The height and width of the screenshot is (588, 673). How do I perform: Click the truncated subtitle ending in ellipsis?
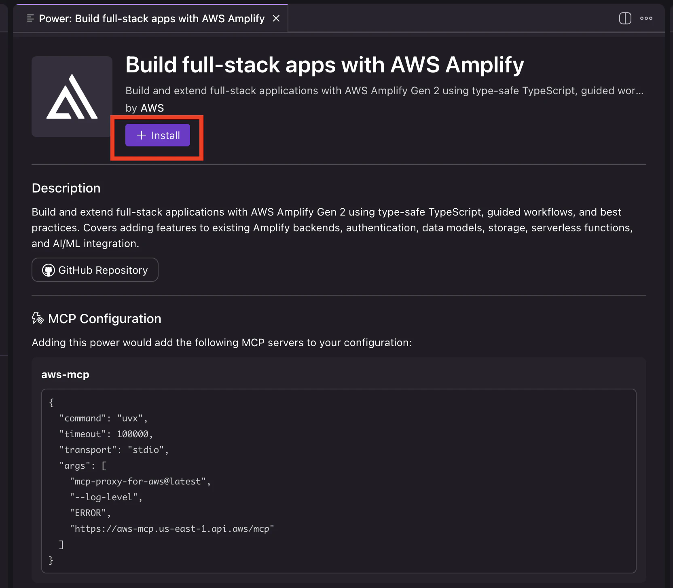(384, 91)
